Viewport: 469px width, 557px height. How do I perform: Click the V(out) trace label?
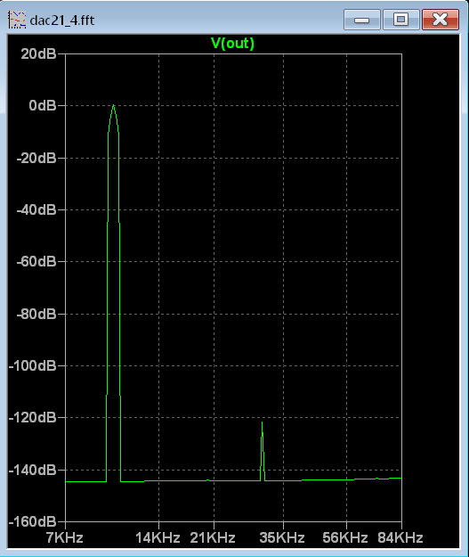pyautogui.click(x=232, y=44)
